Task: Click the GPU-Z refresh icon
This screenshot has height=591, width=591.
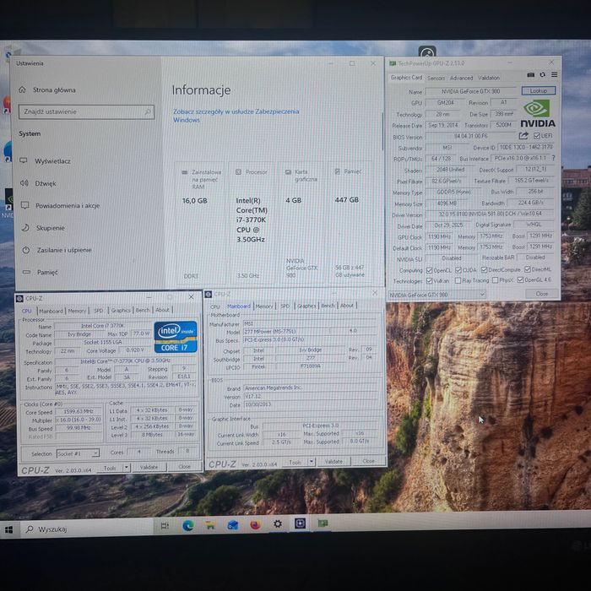Action: point(542,75)
